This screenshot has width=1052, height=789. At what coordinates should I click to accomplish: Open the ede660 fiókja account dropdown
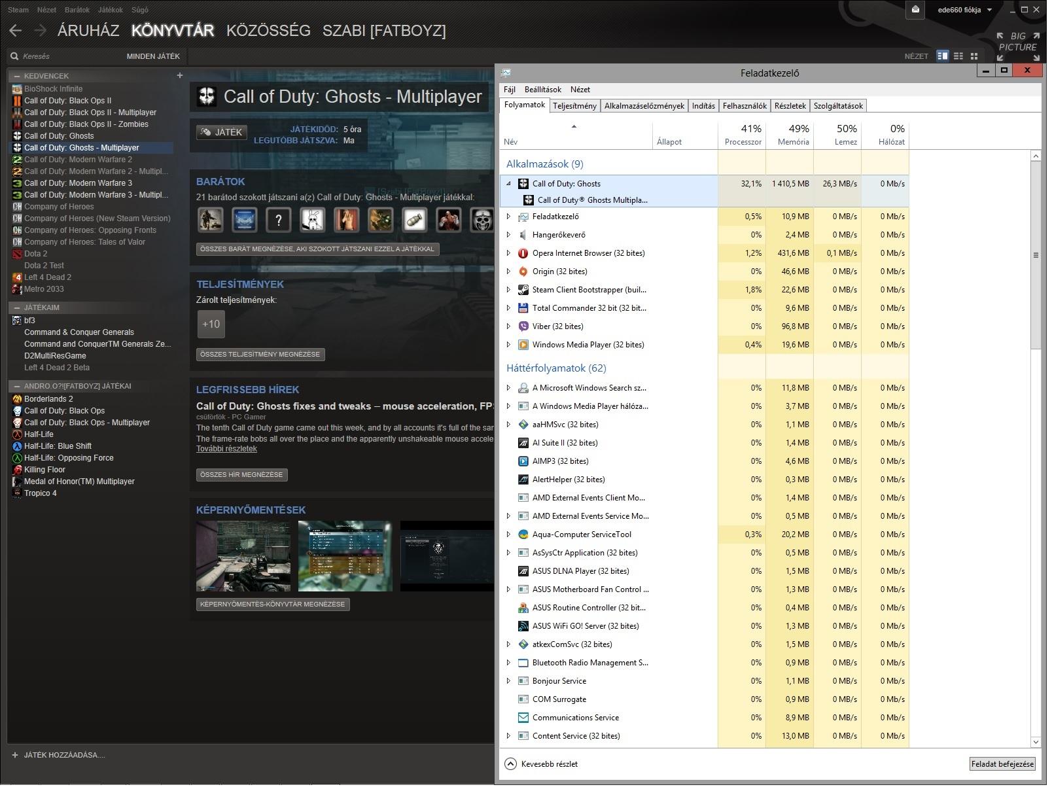(x=965, y=10)
